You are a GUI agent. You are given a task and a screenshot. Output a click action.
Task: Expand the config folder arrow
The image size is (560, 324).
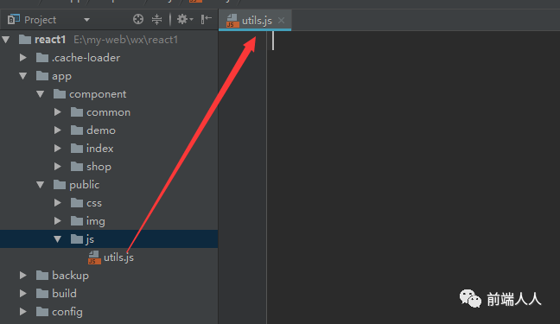[22, 312]
